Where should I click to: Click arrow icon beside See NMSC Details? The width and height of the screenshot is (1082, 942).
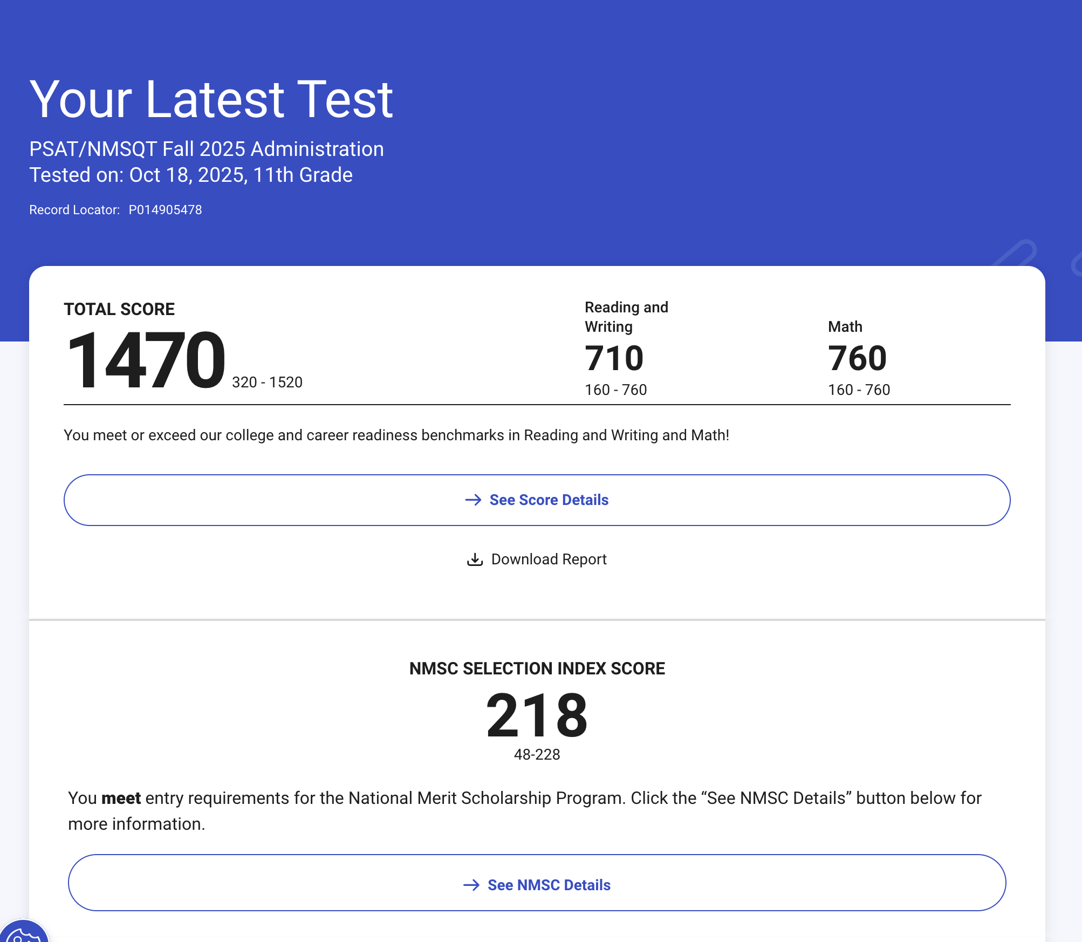coord(471,885)
